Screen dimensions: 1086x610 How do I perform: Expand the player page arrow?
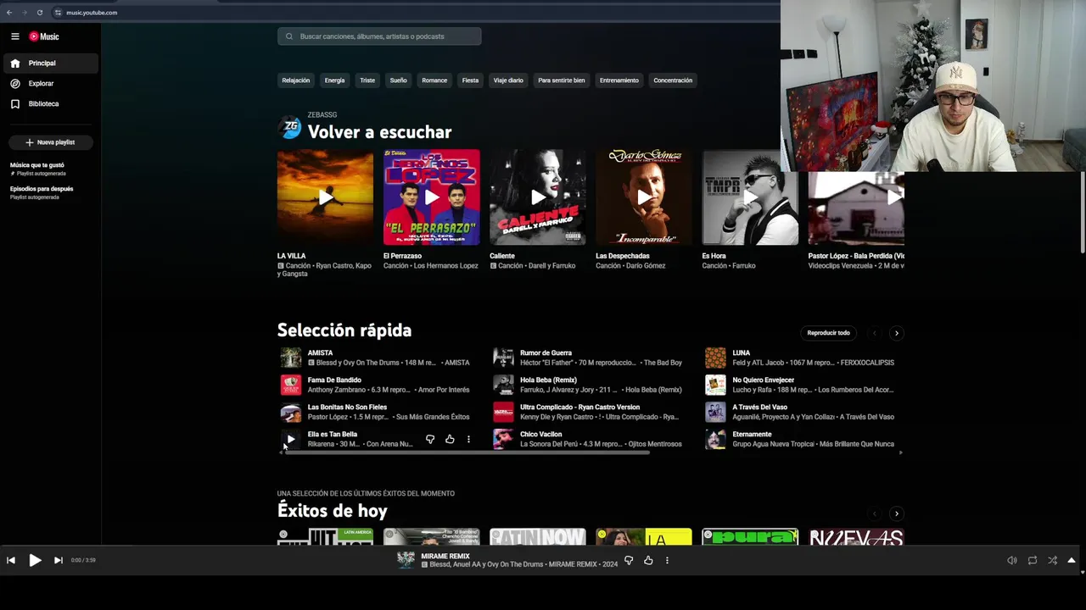click(x=1072, y=560)
